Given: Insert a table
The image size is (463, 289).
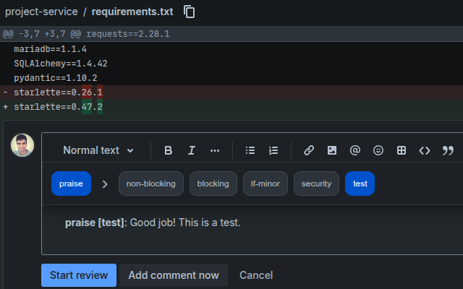Looking at the screenshot, I should (x=402, y=150).
